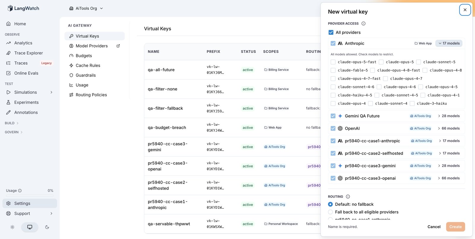Expand the GOVERN sidebar section
This screenshot has height=239, width=475.
(14, 132)
